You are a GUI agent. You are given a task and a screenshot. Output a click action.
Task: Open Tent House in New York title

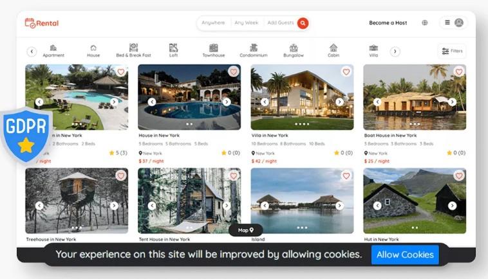pyautogui.click(x=164, y=239)
